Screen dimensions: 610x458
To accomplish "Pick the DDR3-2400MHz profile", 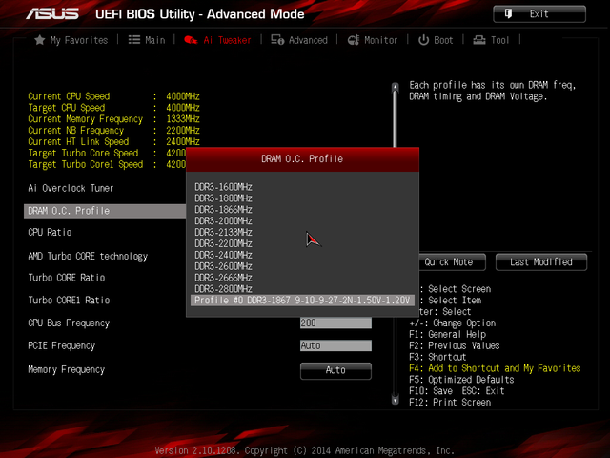I will pyautogui.click(x=223, y=255).
